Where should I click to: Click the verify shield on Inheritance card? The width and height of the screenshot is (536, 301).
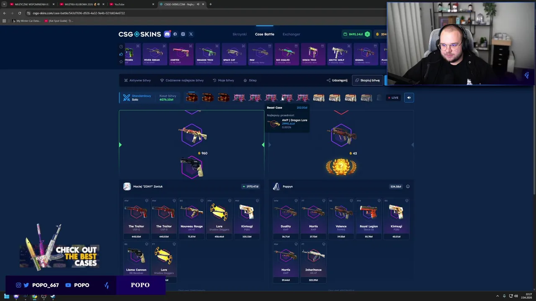click(324, 244)
